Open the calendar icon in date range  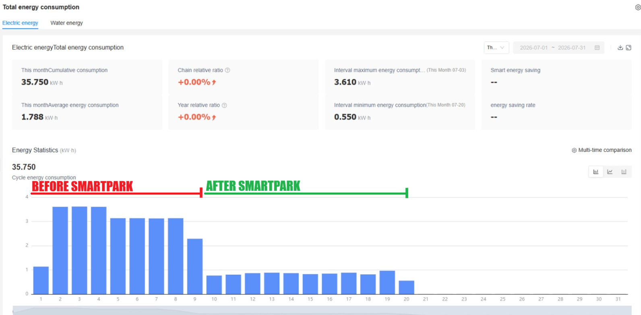pyautogui.click(x=597, y=48)
